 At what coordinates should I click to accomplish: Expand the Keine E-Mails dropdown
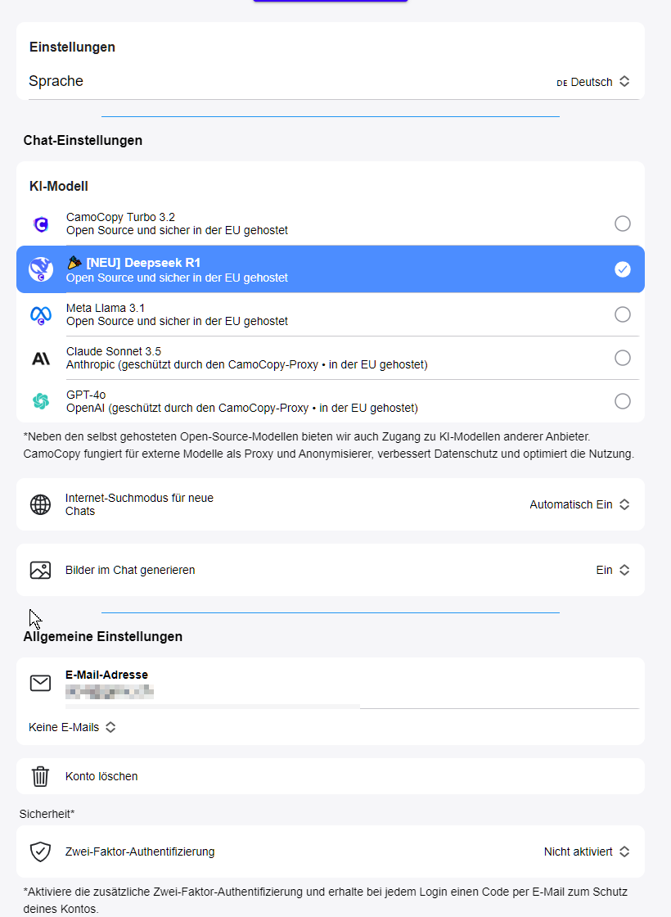click(x=72, y=727)
